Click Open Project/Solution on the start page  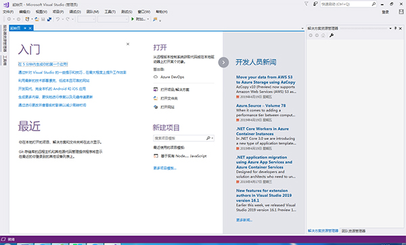tap(171, 89)
